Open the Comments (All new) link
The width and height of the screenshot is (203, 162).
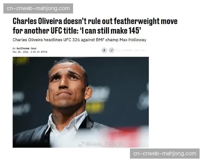(134, 50)
